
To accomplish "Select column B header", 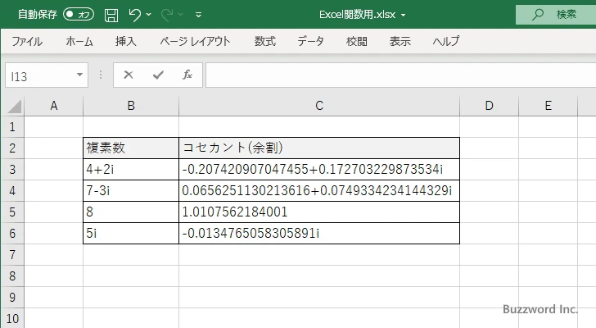I will 131,106.
